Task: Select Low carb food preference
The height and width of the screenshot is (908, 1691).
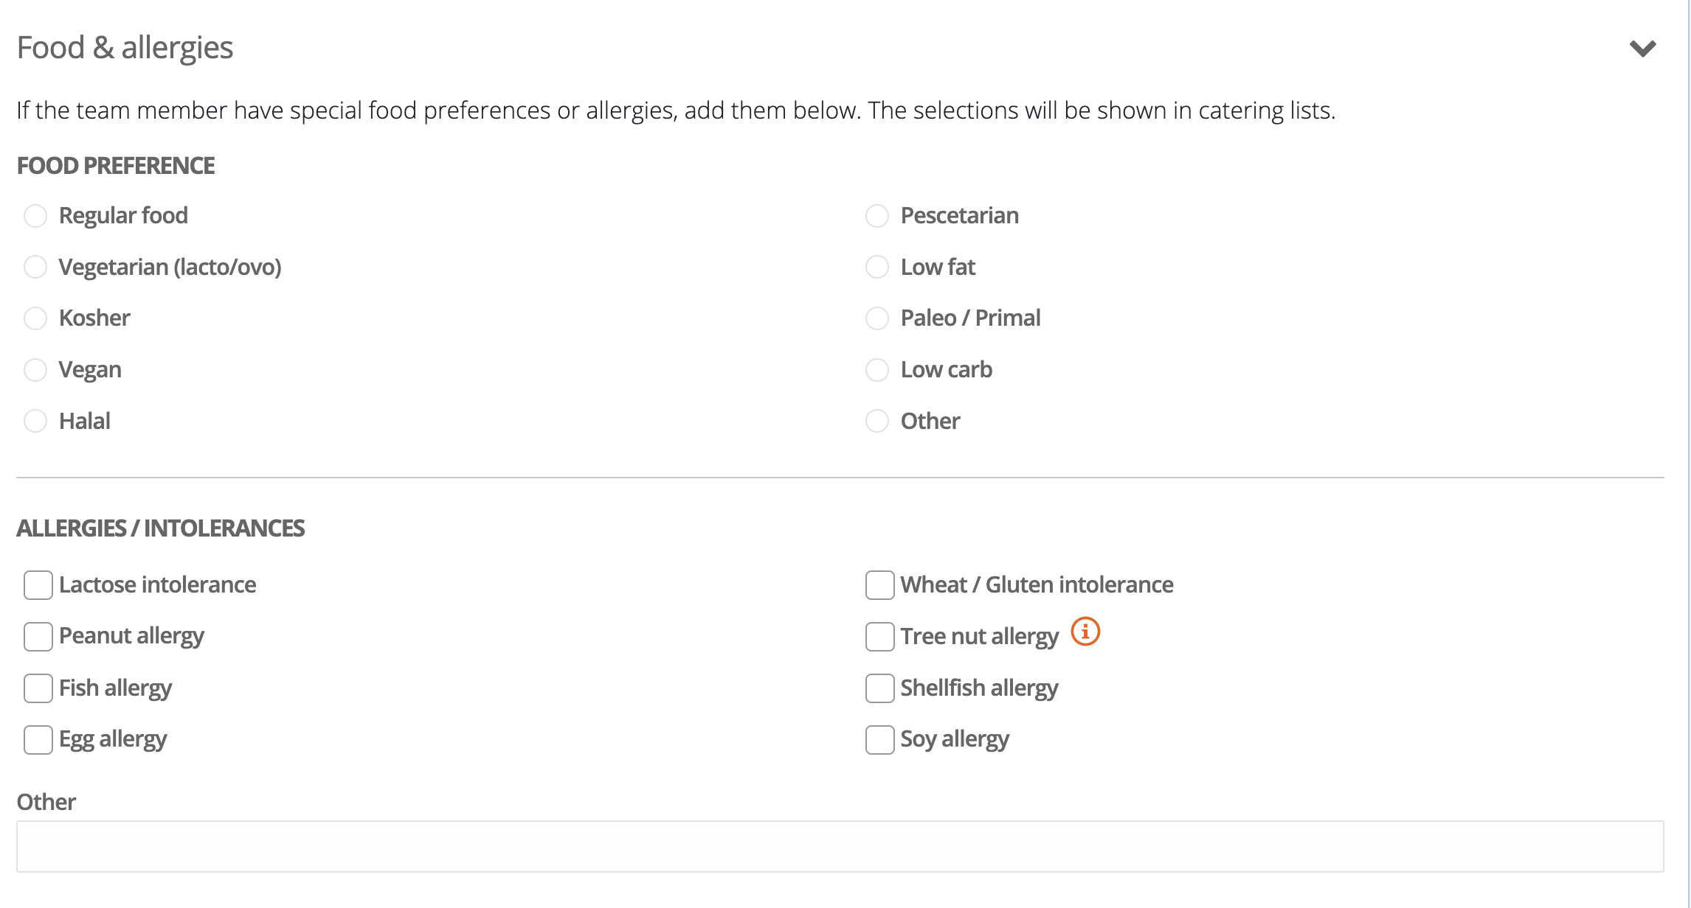Action: tap(876, 370)
